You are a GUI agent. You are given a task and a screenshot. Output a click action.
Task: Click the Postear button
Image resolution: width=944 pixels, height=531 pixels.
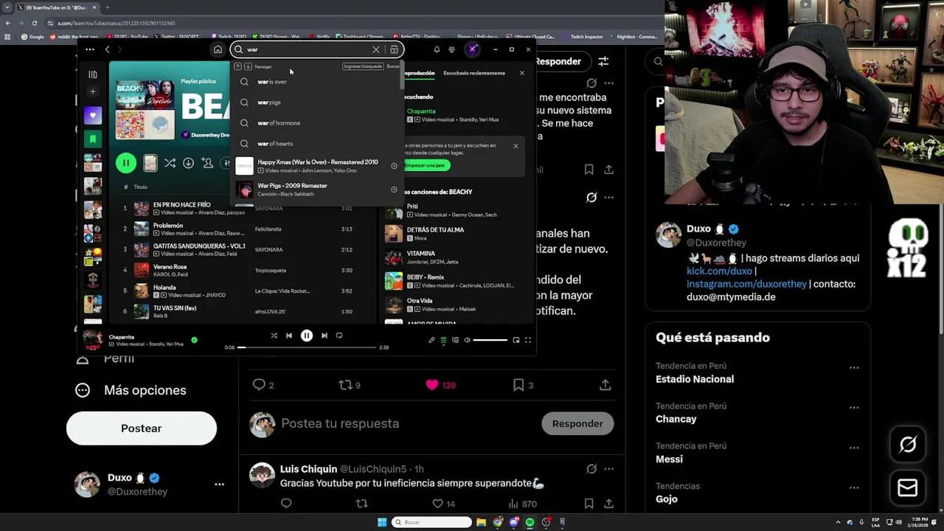tap(142, 428)
